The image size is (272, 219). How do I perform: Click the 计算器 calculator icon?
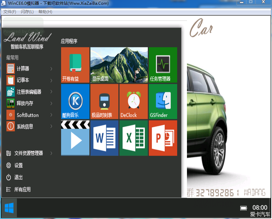(x=10, y=69)
